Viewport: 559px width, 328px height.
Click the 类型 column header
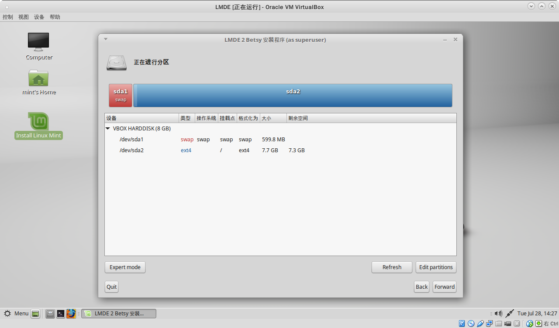point(187,118)
